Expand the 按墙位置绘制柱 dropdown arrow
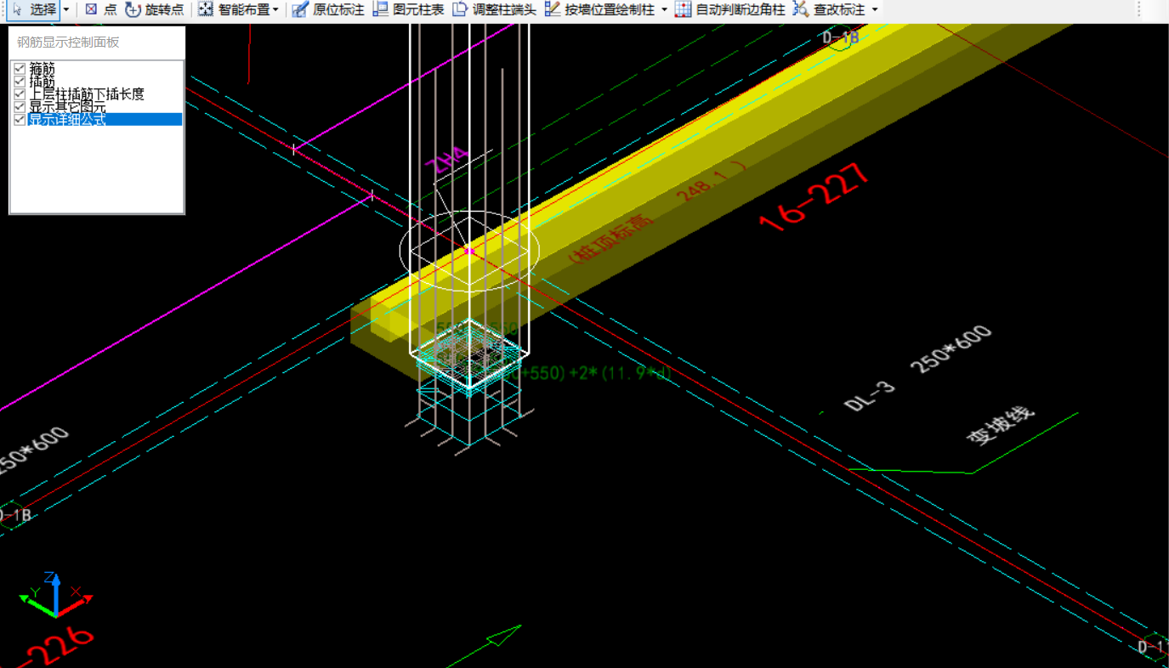Image resolution: width=1169 pixels, height=668 pixels. pyautogui.click(x=664, y=10)
